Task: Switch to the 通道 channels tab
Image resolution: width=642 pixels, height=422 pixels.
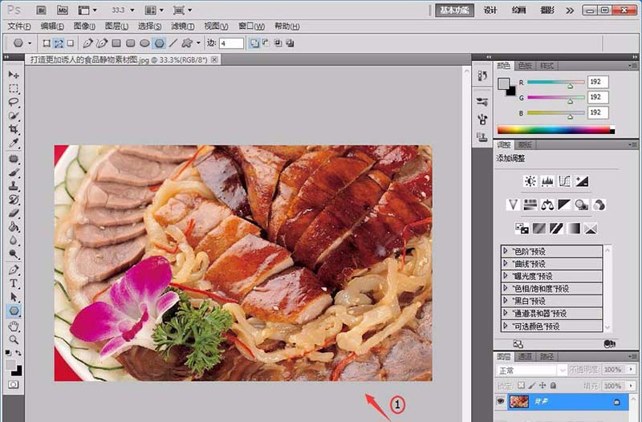Action: [524, 355]
